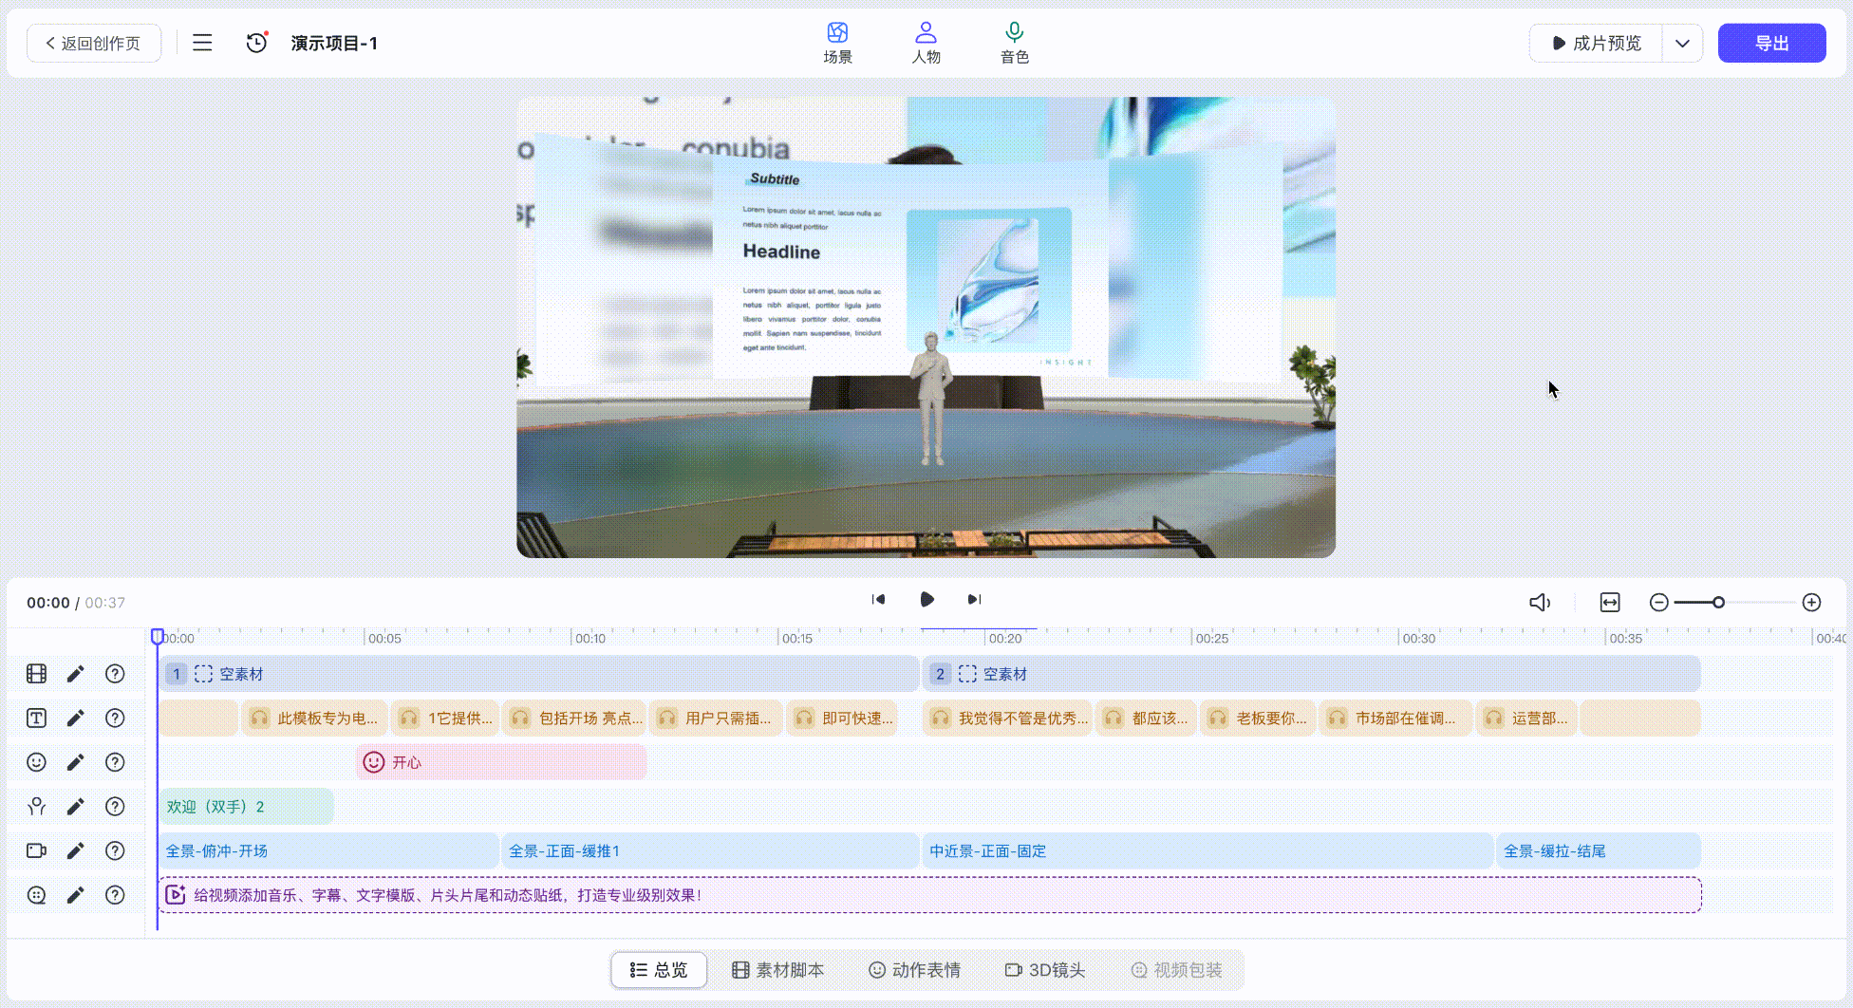Click the action track person icon
This screenshot has width=1853, height=1008.
pyautogui.click(x=36, y=806)
